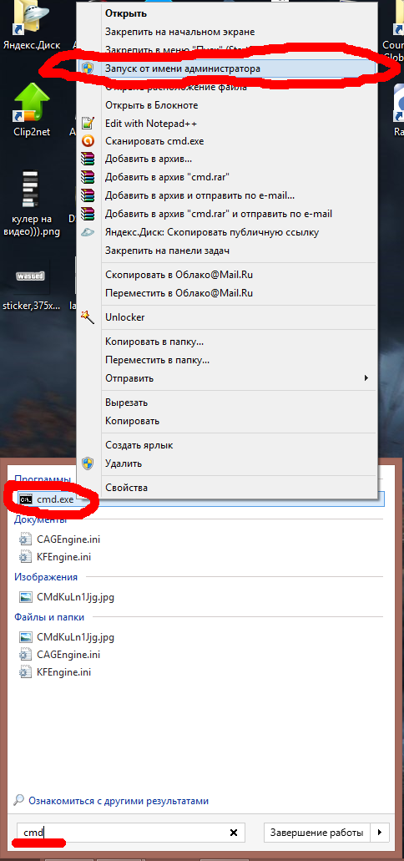Expand shutdown options arrow
404x861 pixels.
(380, 833)
